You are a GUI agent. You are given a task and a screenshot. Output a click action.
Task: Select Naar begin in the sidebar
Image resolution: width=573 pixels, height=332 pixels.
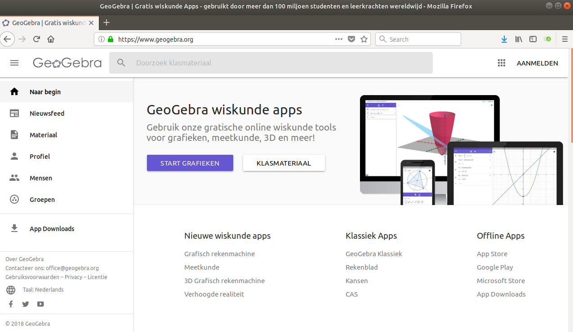(x=67, y=92)
